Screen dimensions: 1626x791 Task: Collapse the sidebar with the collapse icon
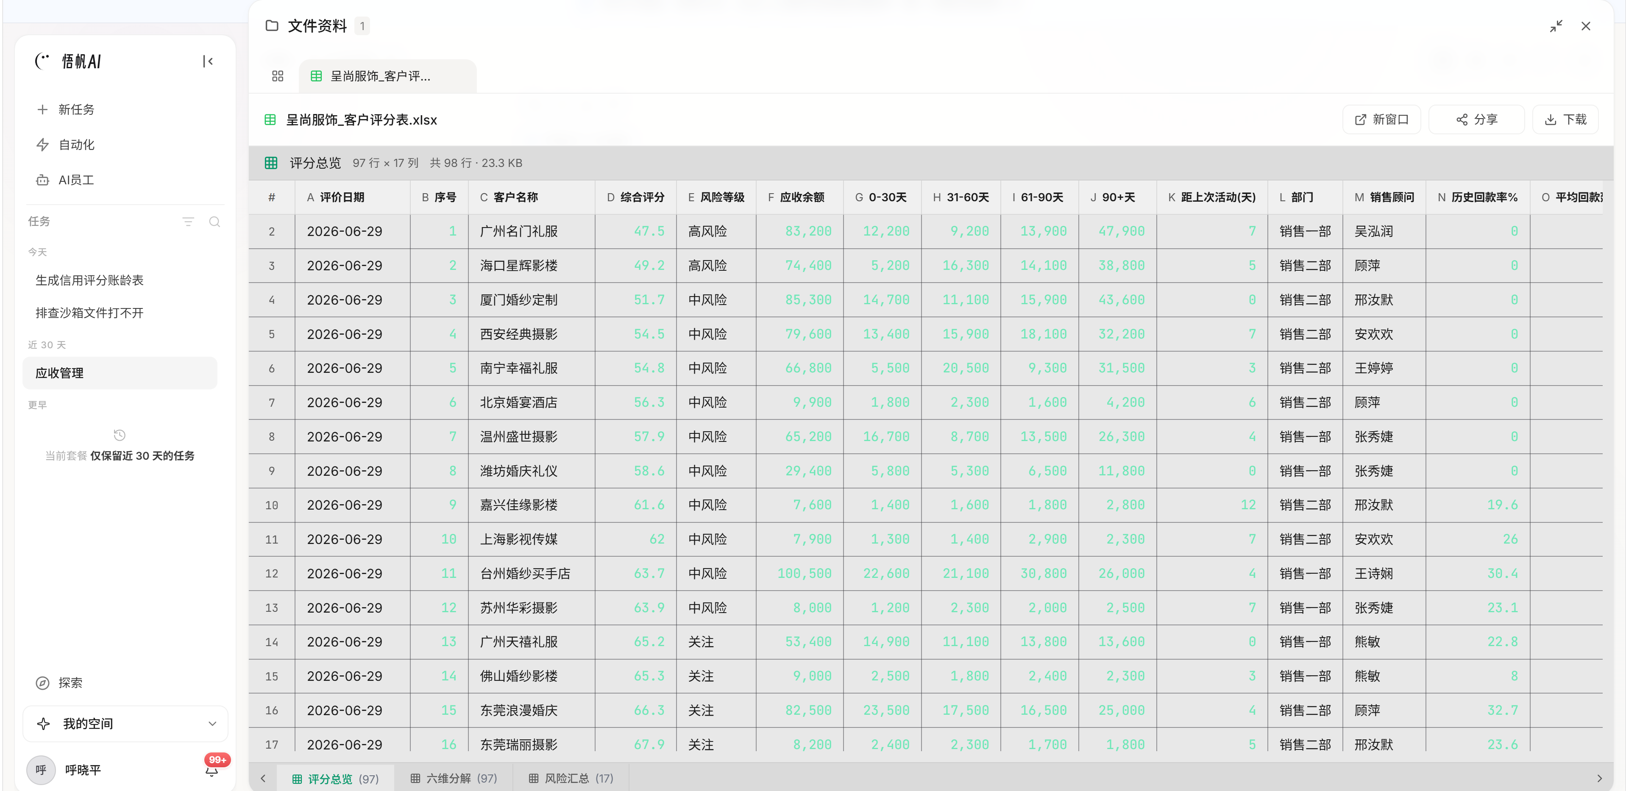208,61
